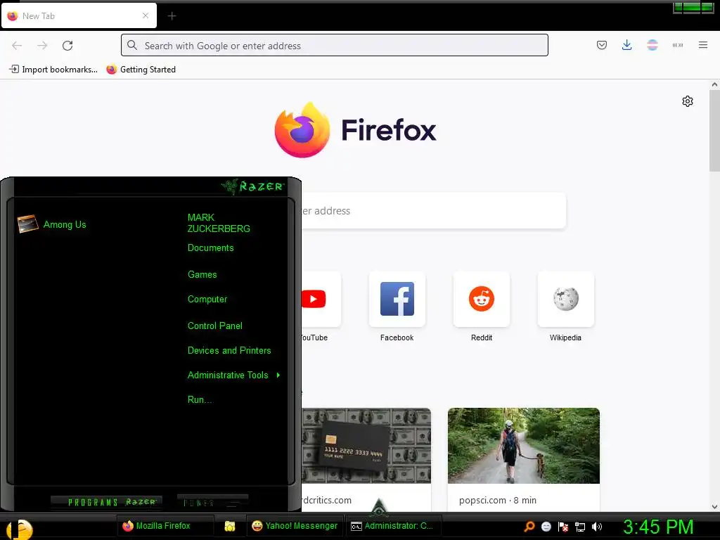This screenshot has width=720, height=540.
Task: Open Games from the start menu
Action: (x=202, y=275)
